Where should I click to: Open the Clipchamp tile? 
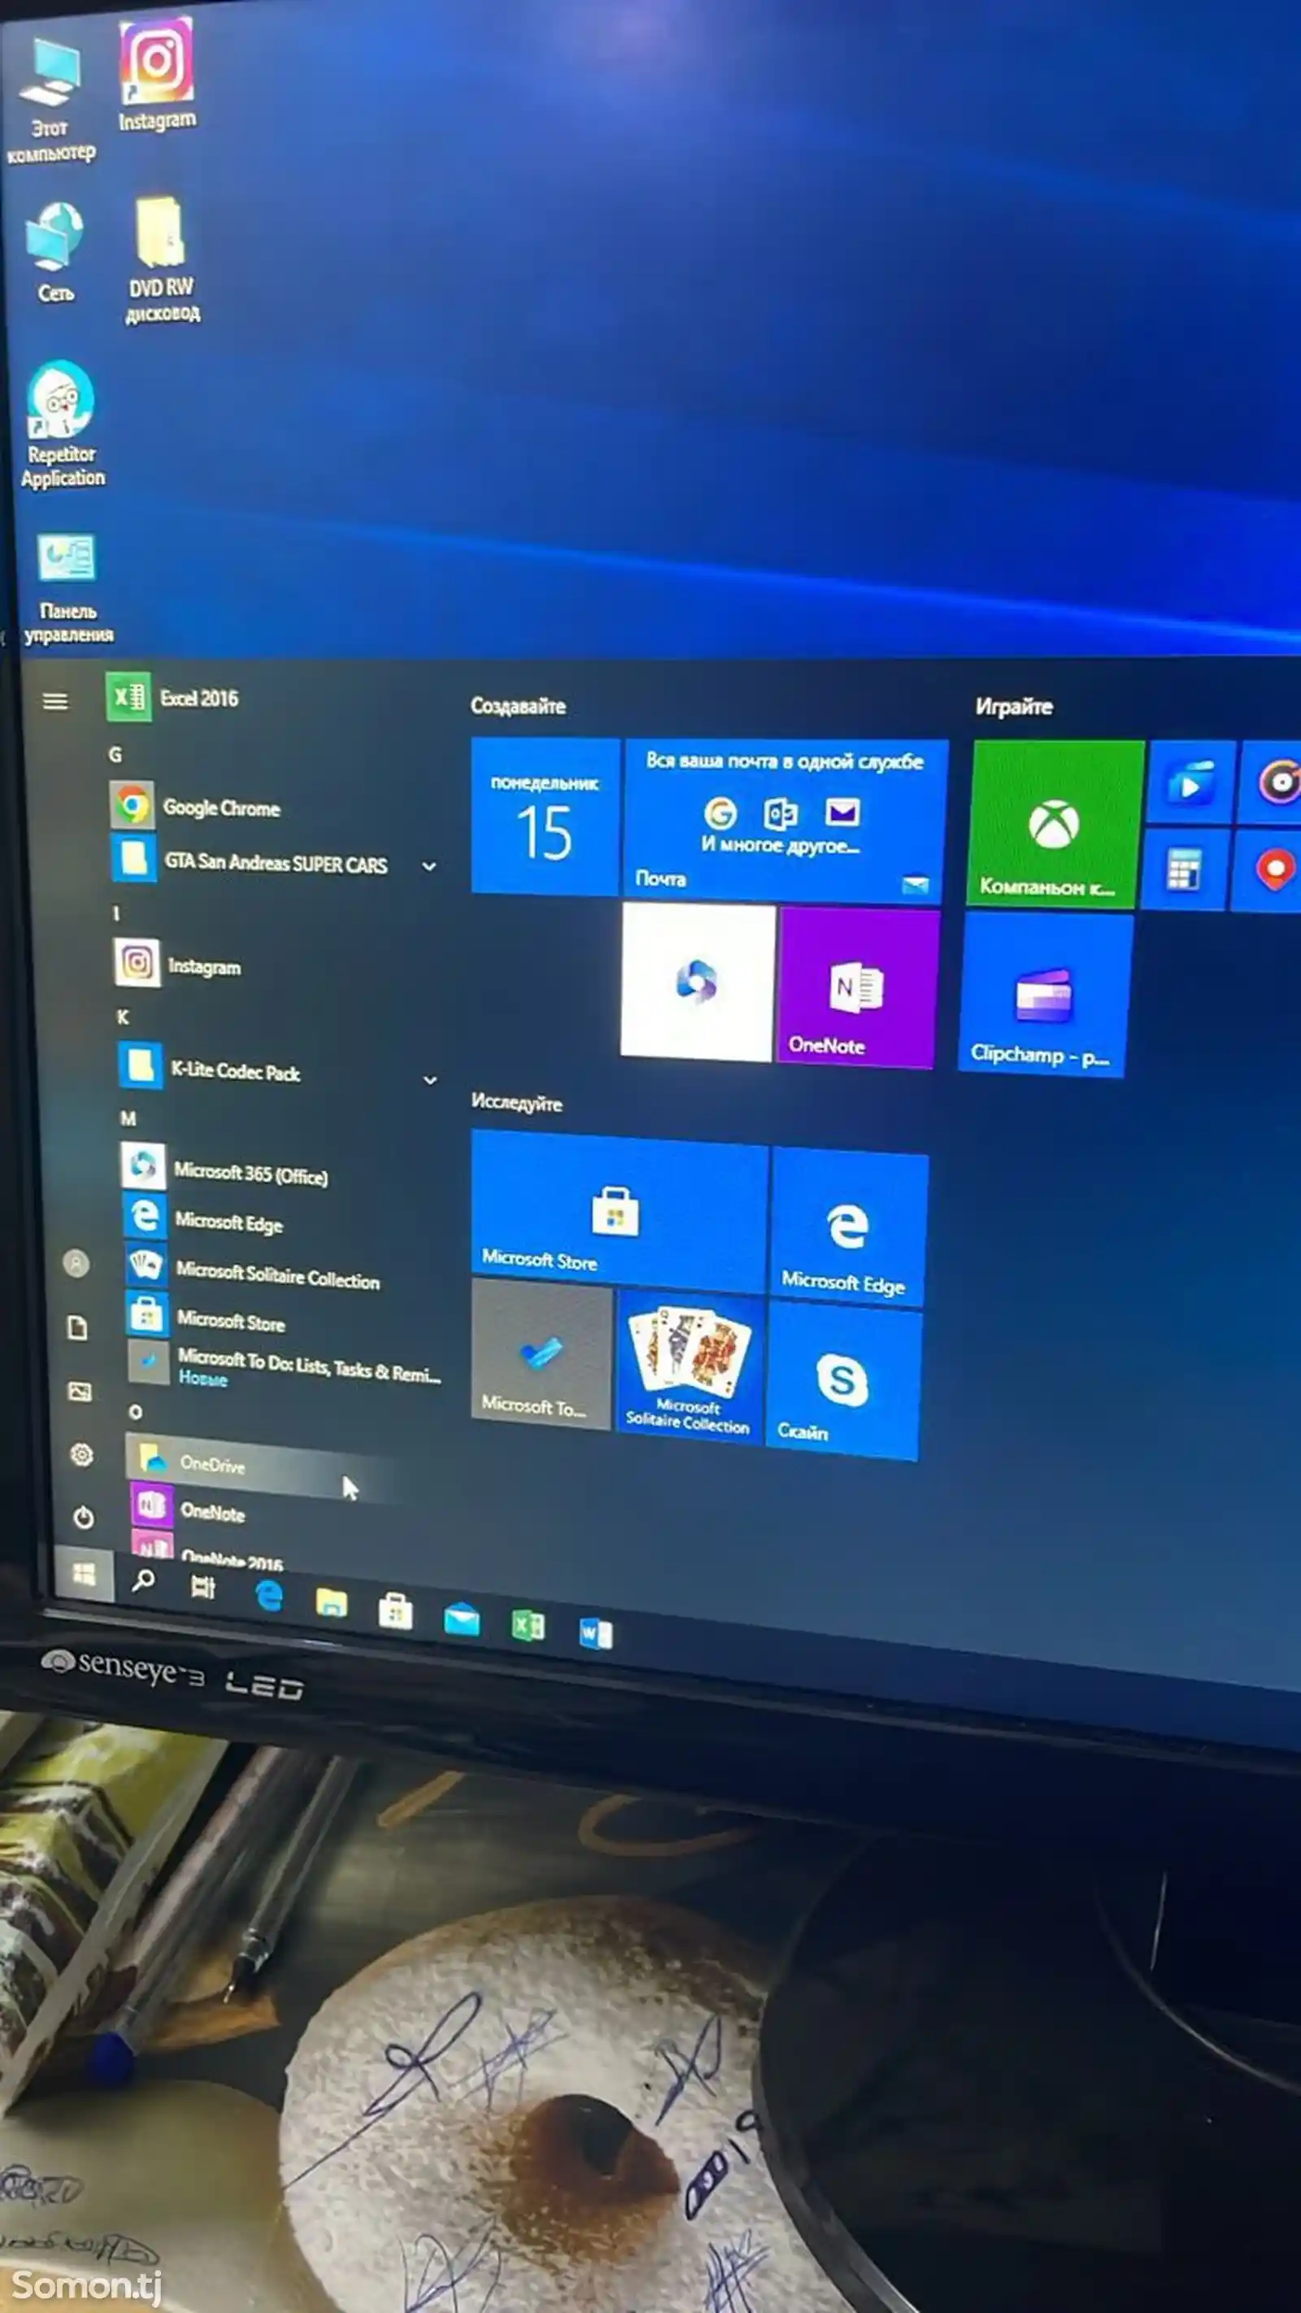pyautogui.click(x=1045, y=995)
